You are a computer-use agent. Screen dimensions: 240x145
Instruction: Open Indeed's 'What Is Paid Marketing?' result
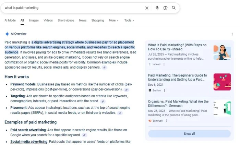(177, 47)
